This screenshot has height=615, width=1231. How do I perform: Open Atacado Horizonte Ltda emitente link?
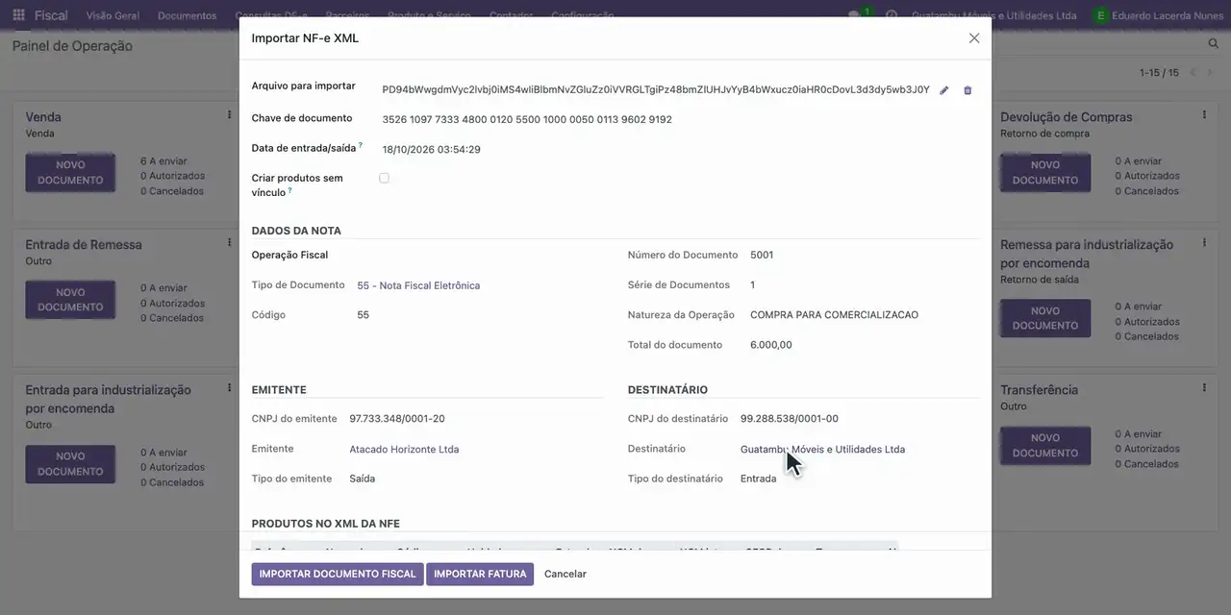click(x=404, y=449)
